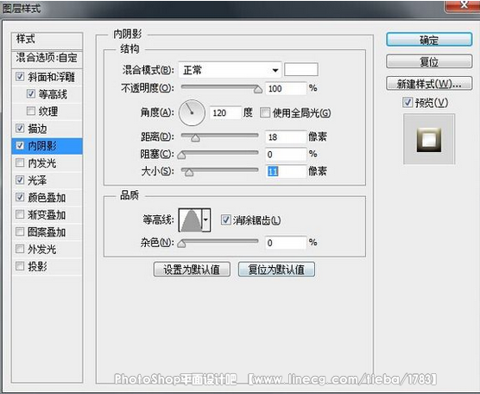Image resolution: width=480 pixels, height=394 pixels.
Task: Click the 距离 value input field
Action: 286,137
